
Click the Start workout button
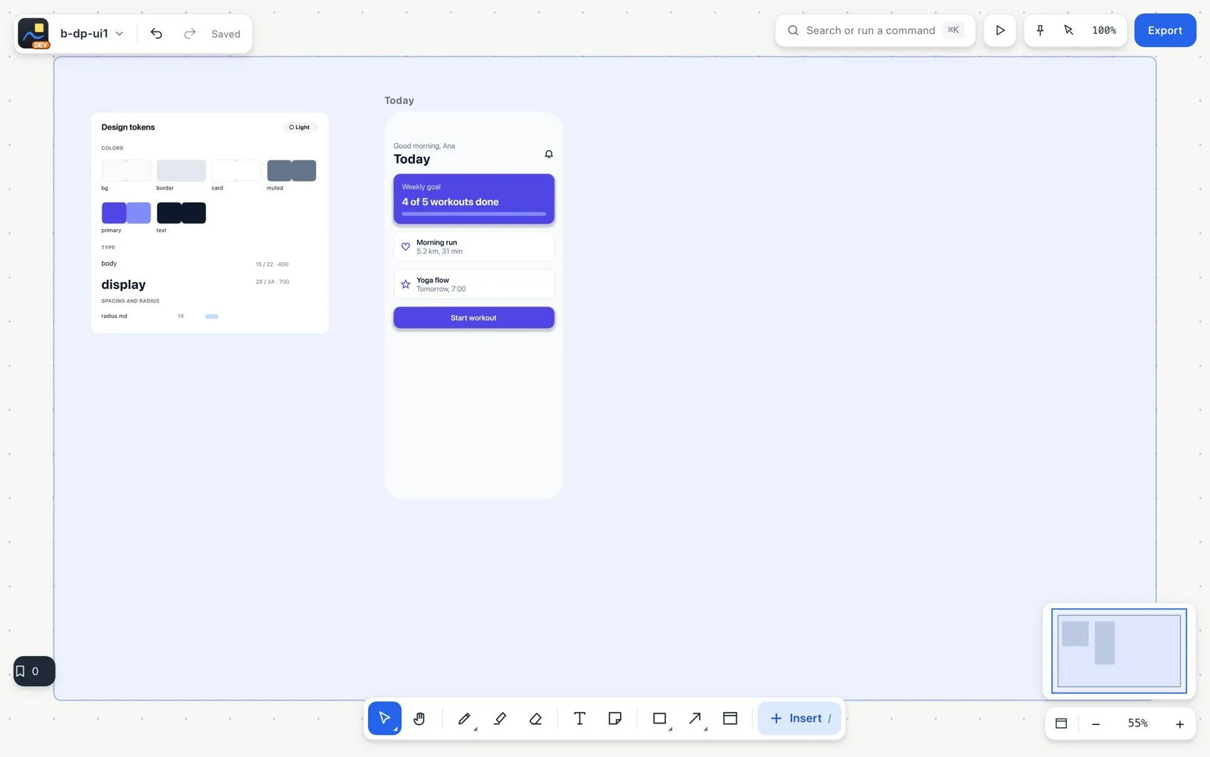(474, 318)
